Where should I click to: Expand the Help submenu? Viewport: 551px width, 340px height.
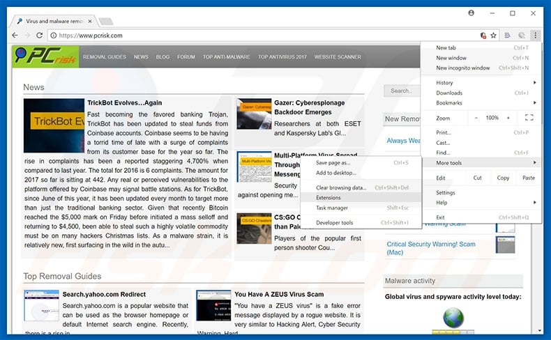point(481,203)
